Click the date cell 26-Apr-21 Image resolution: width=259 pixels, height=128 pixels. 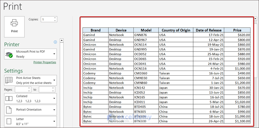tap(209, 121)
